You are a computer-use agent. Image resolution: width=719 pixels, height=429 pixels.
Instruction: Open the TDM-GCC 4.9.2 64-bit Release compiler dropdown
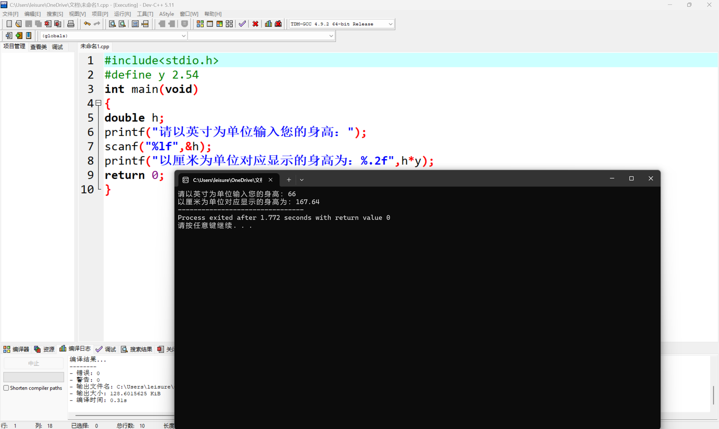[391, 24]
